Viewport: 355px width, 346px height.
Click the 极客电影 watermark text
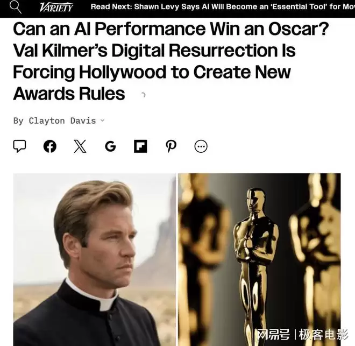(323, 335)
